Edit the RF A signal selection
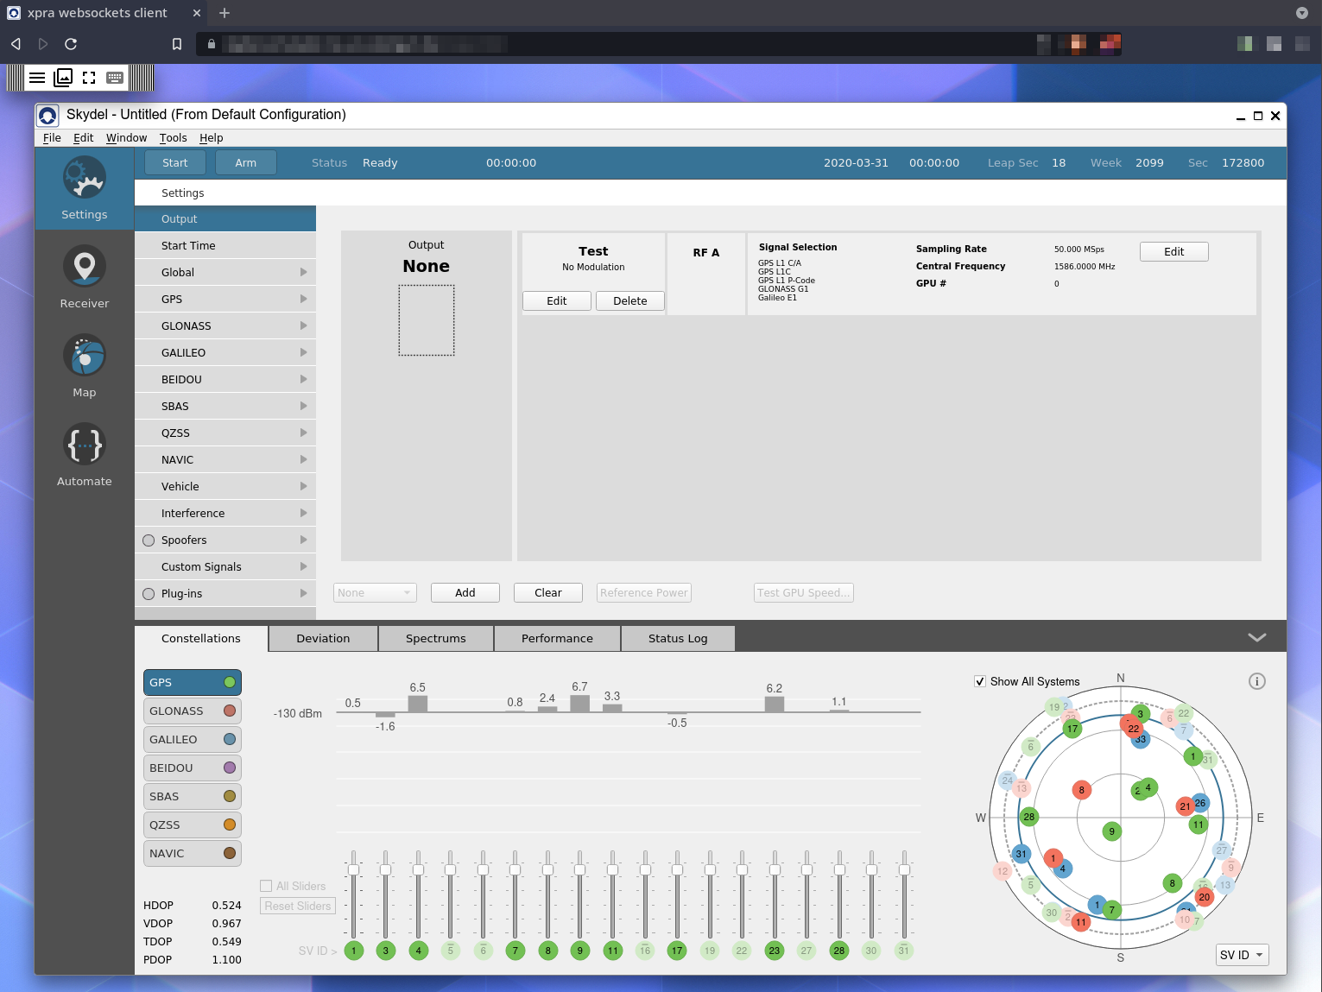The width and height of the screenshot is (1322, 992). (x=1174, y=251)
